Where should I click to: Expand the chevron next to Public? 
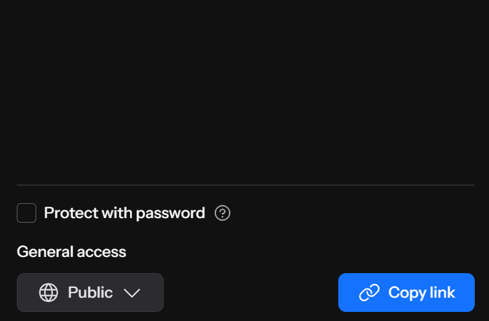point(132,293)
